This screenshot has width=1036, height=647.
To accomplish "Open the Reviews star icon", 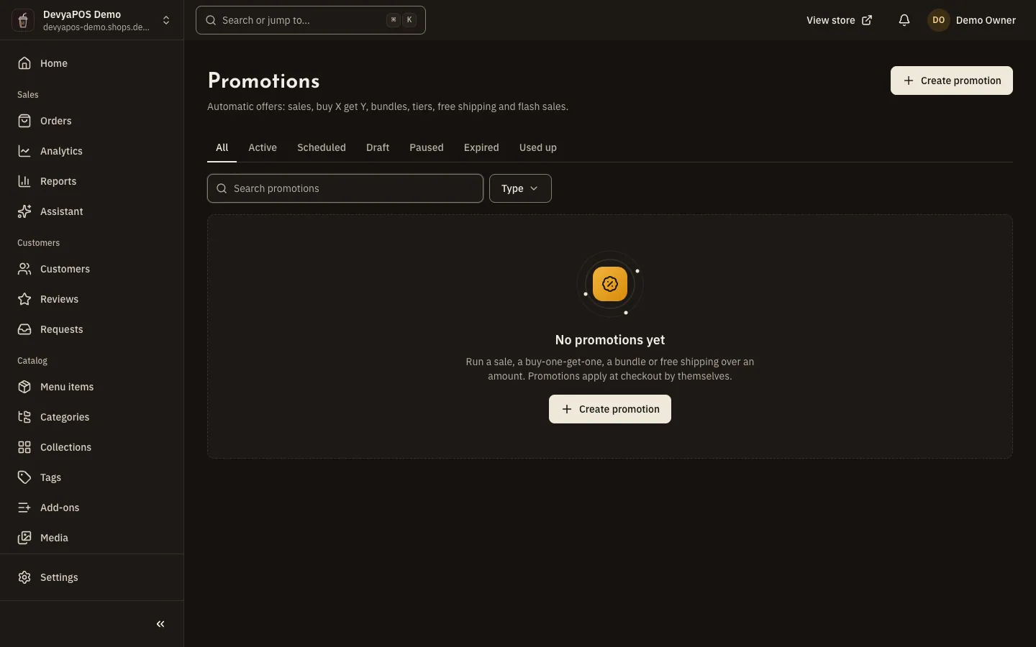I will click(24, 299).
